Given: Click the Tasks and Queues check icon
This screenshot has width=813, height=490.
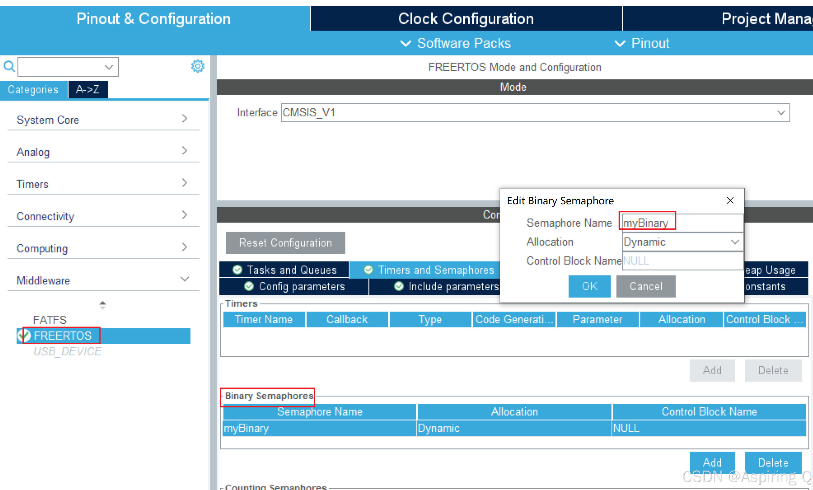Looking at the screenshot, I should point(237,270).
